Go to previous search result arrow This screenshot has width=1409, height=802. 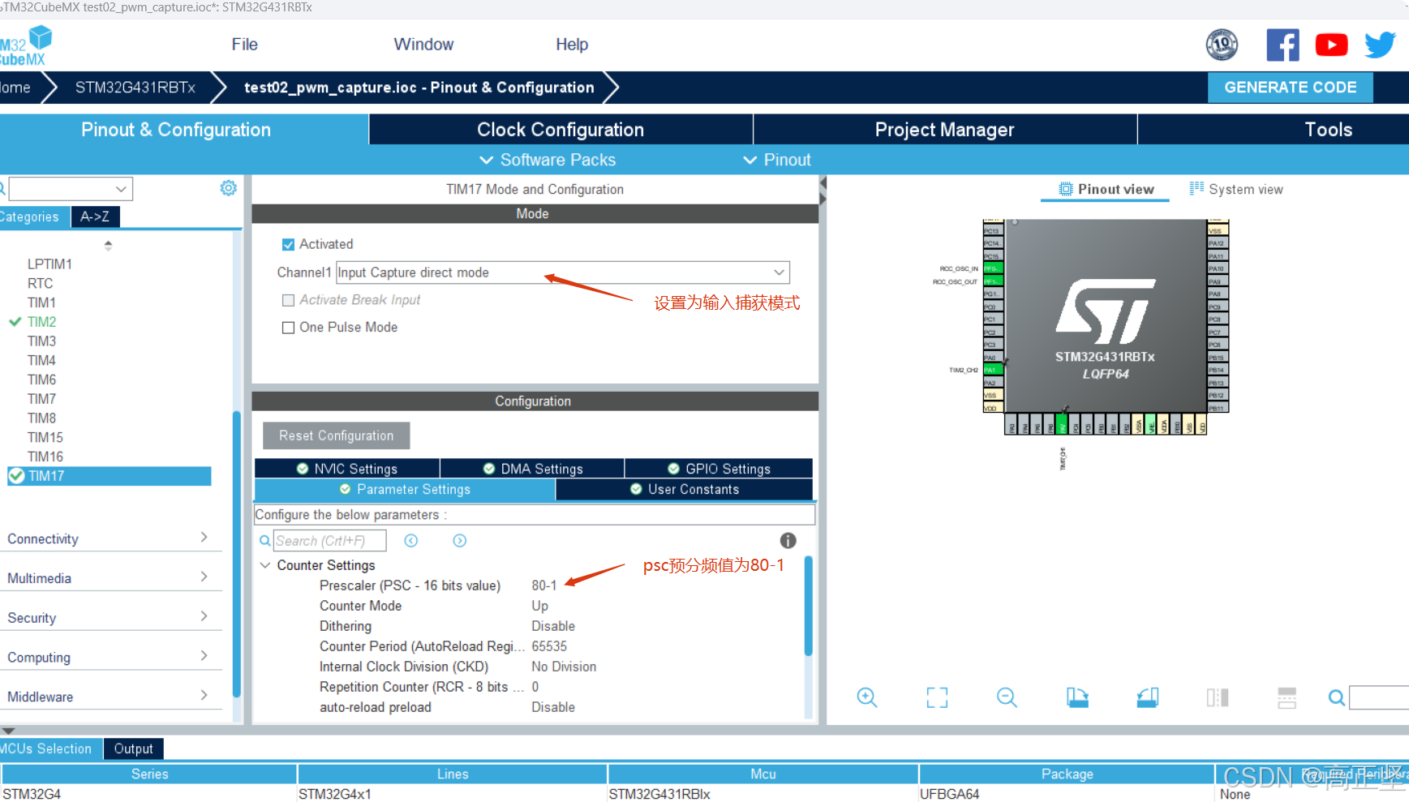pos(411,541)
